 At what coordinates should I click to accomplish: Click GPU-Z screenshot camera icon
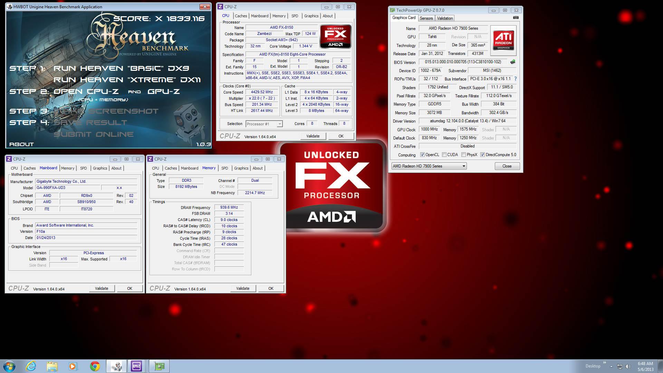click(516, 18)
